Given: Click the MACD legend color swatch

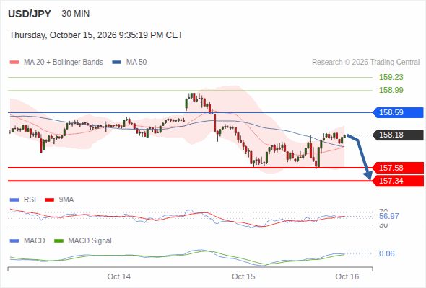Looking at the screenshot, I should pyautogui.click(x=14, y=241).
